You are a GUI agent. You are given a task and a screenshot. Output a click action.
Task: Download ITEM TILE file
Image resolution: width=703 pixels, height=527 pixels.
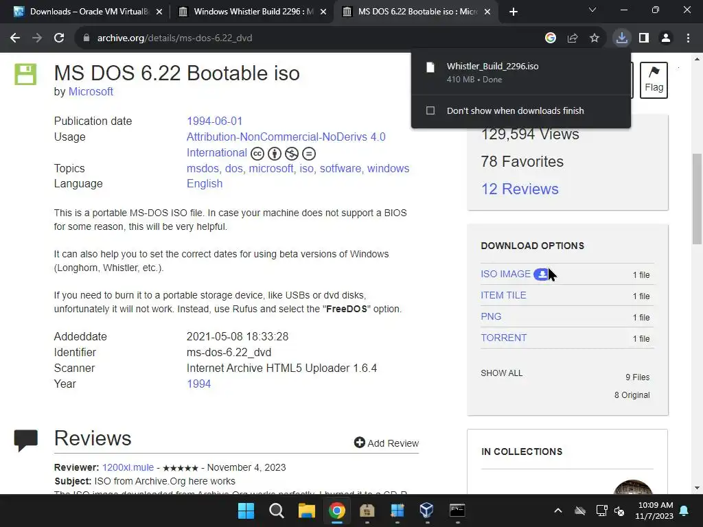pos(503,295)
